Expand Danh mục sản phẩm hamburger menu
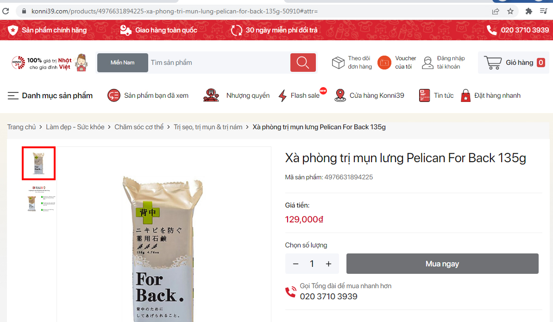Image resolution: width=553 pixels, height=322 pixels. point(13,95)
